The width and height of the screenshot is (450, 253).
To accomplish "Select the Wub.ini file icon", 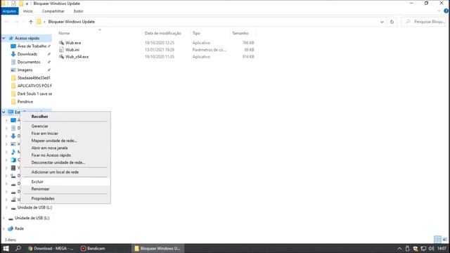I will (x=61, y=50).
